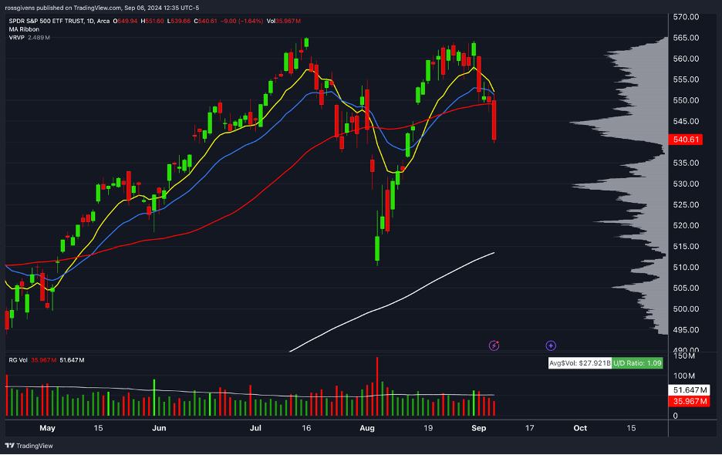Click the TradingView logo at bottom left
This screenshot has width=722, height=455.
[29, 446]
